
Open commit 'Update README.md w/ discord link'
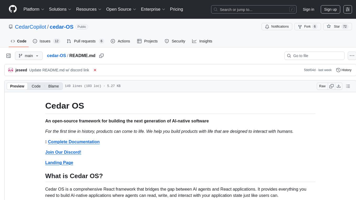59,70
